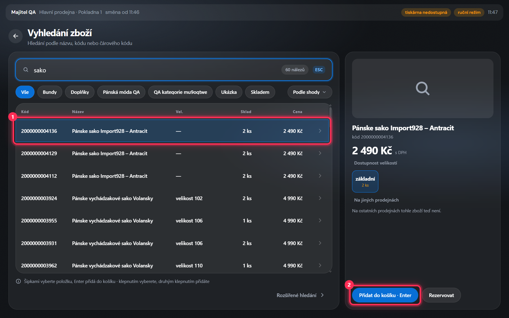The height and width of the screenshot is (318, 509).
Task: Filter by Bundy category
Action: (50, 92)
